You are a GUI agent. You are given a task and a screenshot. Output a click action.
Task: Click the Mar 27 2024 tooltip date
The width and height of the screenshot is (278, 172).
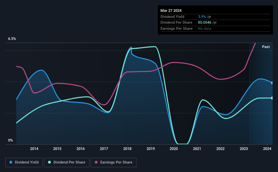171,10
